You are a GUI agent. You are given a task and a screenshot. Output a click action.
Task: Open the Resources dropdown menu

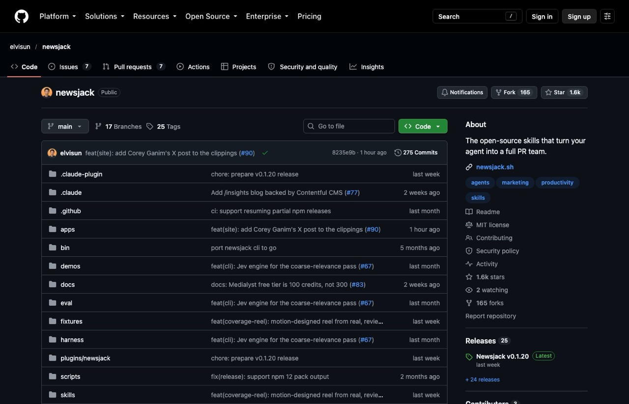[x=155, y=16]
